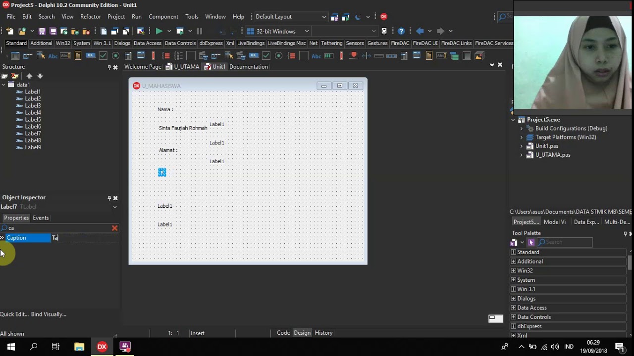
Task: Click the moon theme icon in the top toolbar
Action: (358, 17)
